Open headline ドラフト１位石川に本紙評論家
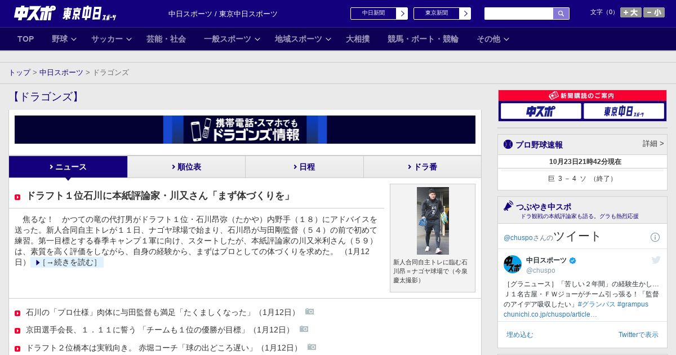 160,196
